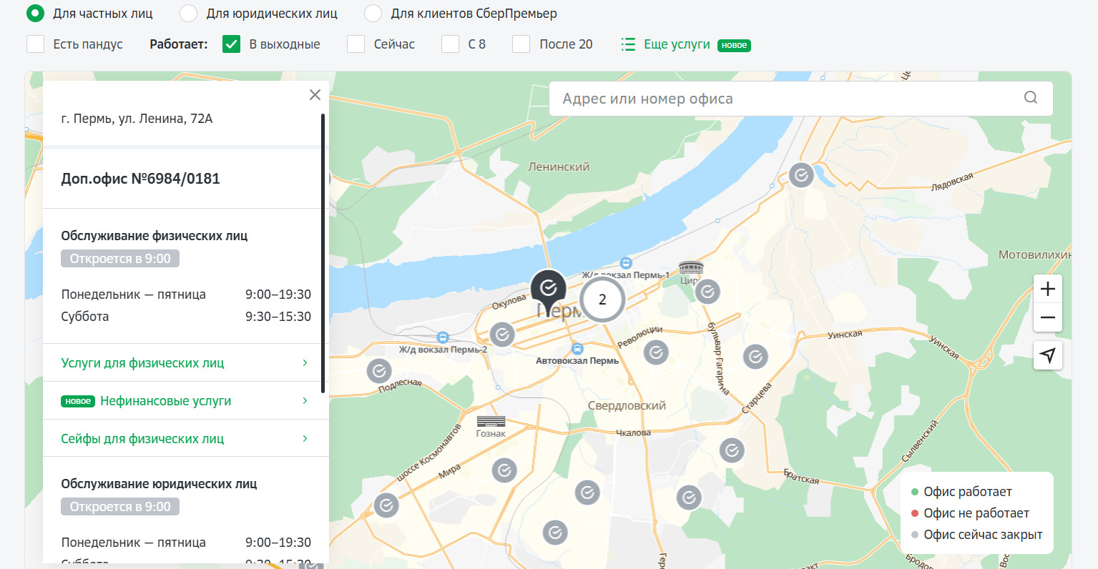Enable Сейчас working filter
Viewport: 1098px width, 569px height.
coord(356,44)
